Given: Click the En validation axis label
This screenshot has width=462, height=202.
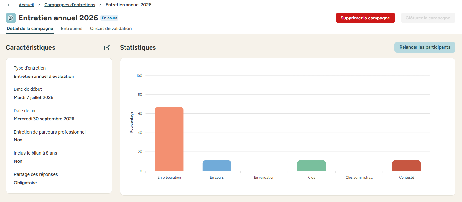Looking at the screenshot, I should point(264,178).
